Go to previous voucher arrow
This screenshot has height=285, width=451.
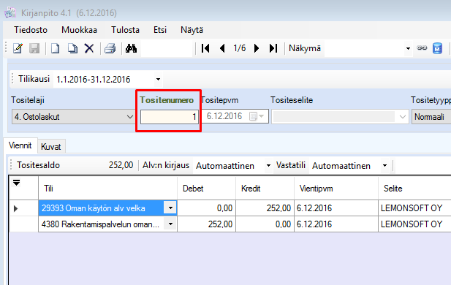[x=222, y=48]
